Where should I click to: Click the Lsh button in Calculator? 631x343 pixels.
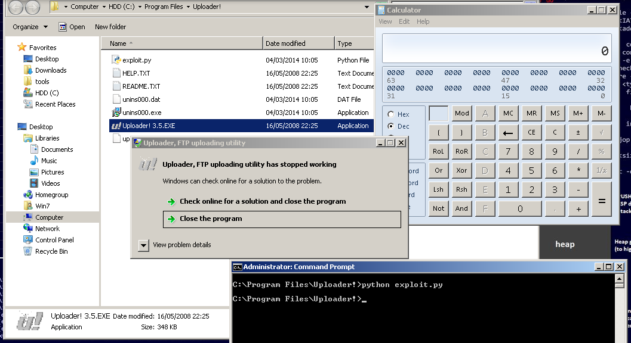pyautogui.click(x=438, y=189)
